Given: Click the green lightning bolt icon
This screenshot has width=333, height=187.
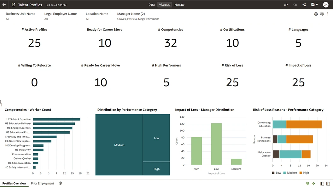Looking at the screenshot, I should [314, 184].
